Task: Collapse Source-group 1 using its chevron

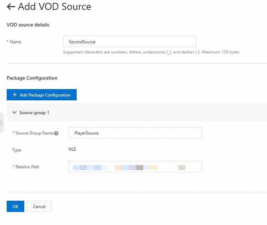Action: (14, 113)
